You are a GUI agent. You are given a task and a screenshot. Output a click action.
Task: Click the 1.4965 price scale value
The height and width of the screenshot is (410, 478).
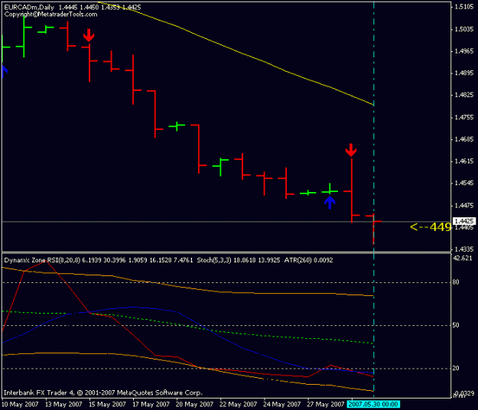[464, 51]
